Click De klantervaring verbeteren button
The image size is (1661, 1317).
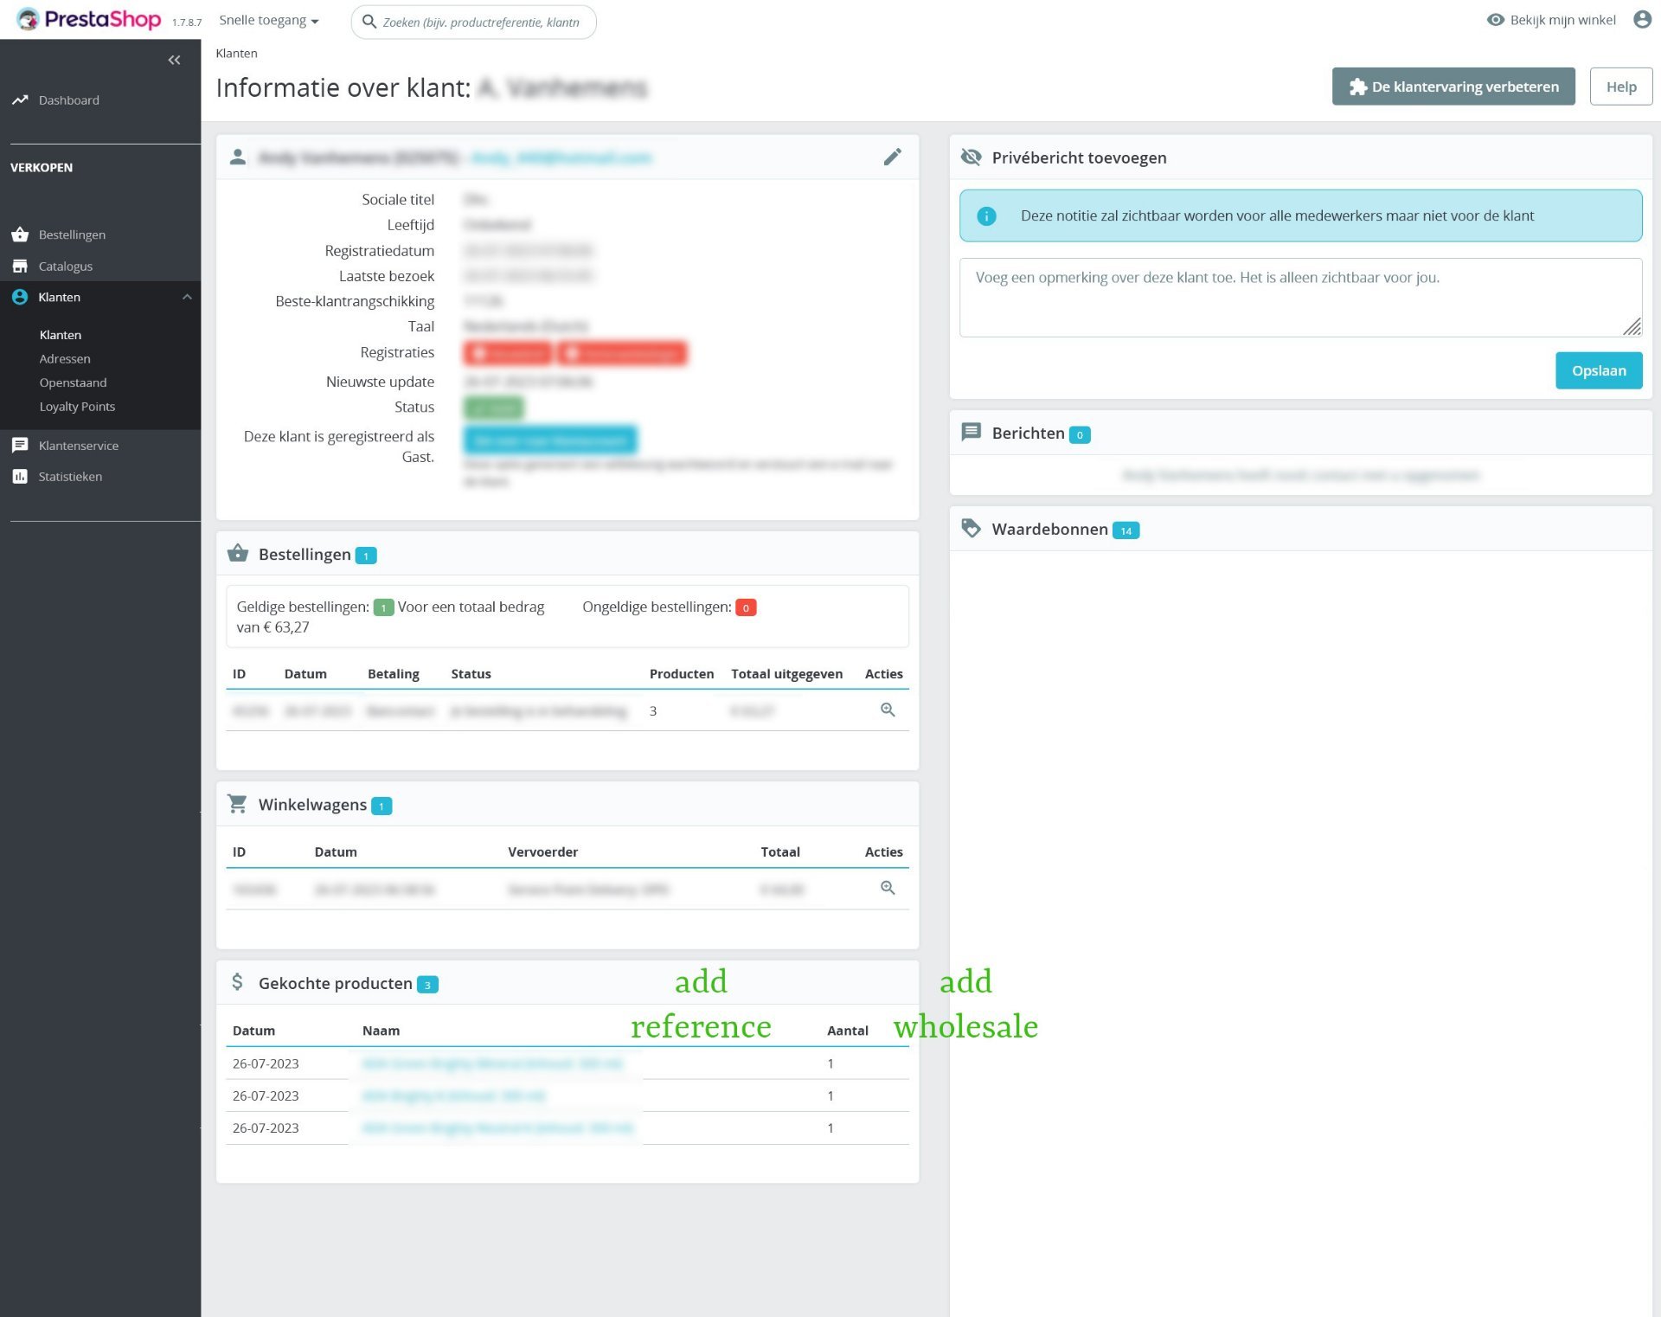(x=1453, y=87)
